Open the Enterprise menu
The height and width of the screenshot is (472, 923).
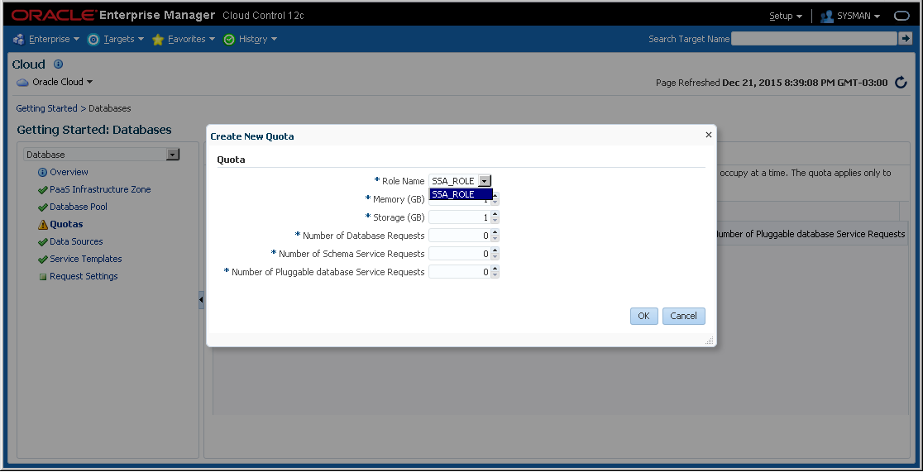pos(54,39)
